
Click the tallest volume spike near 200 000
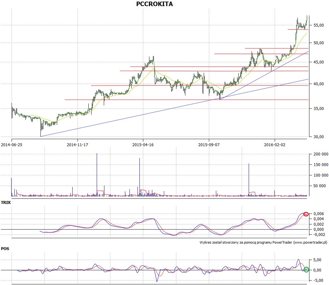[x=97, y=175]
